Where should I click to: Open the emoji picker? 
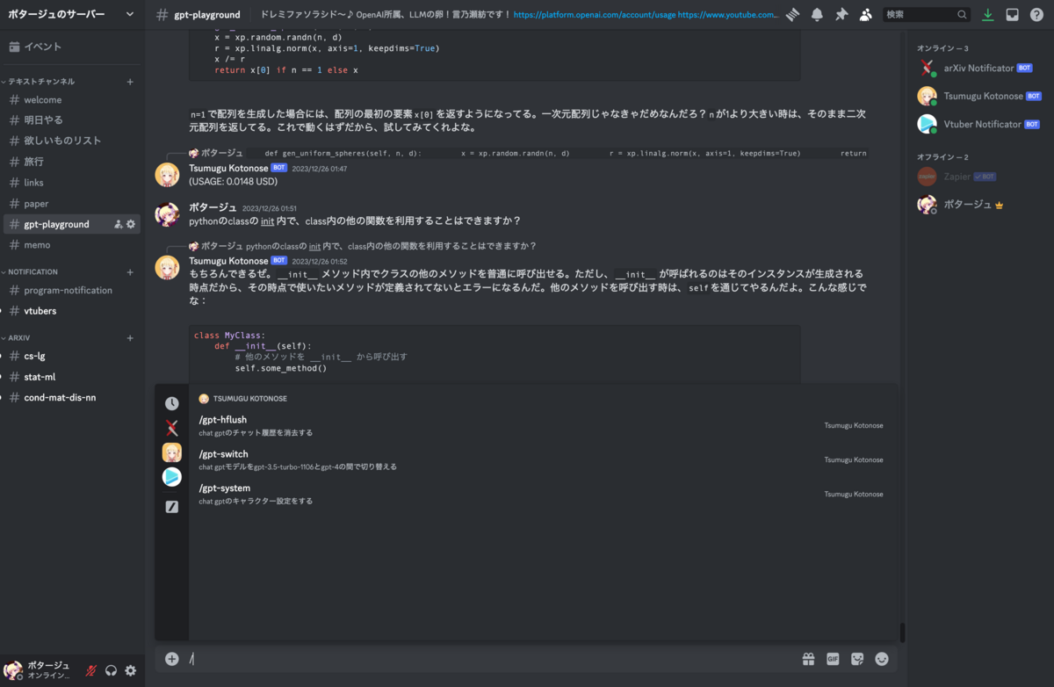coord(881,658)
